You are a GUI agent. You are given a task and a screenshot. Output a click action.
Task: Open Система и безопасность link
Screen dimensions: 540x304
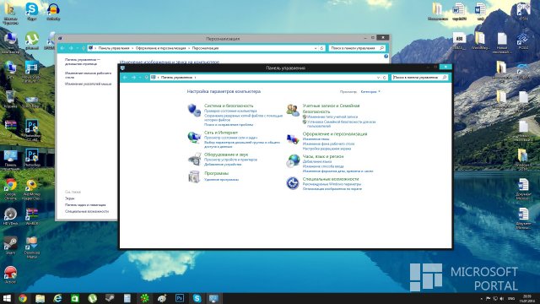coord(229,106)
